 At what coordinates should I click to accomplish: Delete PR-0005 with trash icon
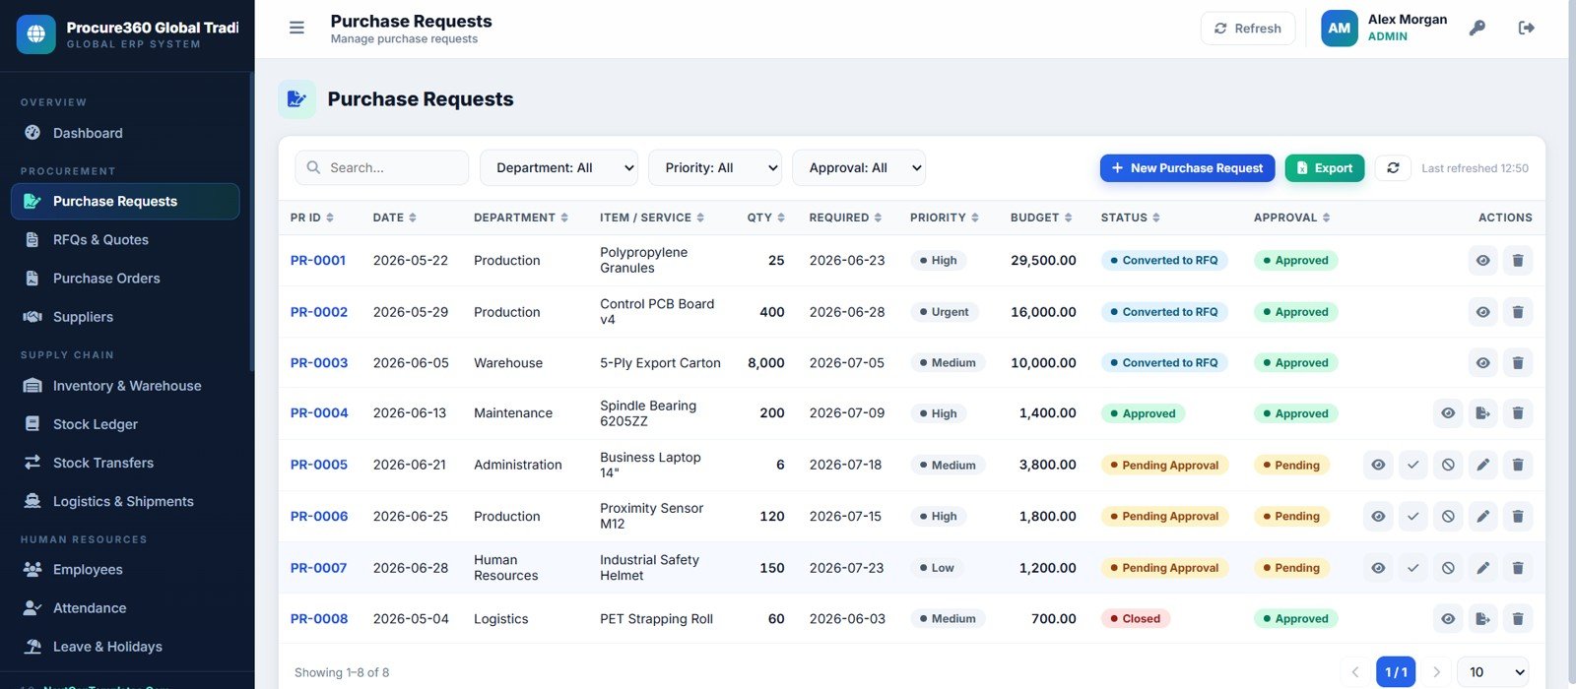pyautogui.click(x=1518, y=465)
